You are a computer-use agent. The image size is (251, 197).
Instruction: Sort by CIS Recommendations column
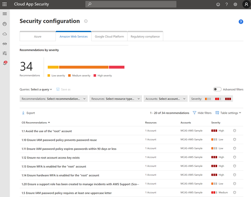click(x=36, y=123)
